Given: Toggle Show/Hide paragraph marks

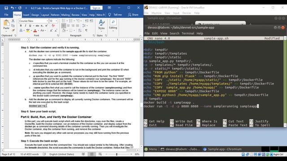Looking at the screenshot, I should click(86, 30).
